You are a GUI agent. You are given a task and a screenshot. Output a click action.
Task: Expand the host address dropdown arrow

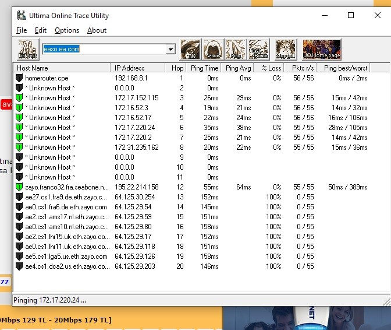point(170,49)
